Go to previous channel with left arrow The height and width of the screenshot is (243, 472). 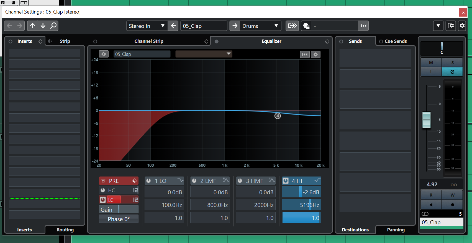[x=9, y=26]
